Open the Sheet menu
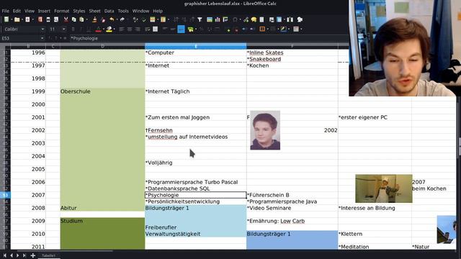 point(94,11)
